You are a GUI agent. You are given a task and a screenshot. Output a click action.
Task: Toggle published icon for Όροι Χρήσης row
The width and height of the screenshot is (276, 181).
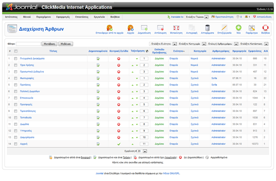[x=98, y=65]
